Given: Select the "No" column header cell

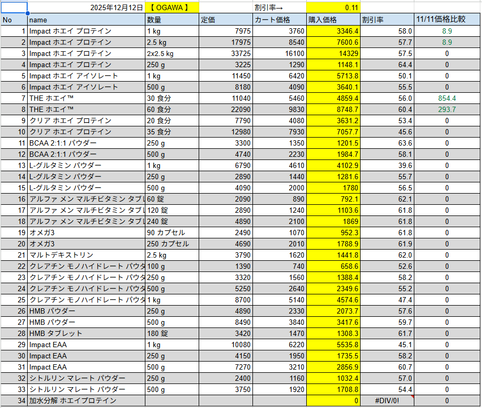Looking at the screenshot, I should (14, 20).
